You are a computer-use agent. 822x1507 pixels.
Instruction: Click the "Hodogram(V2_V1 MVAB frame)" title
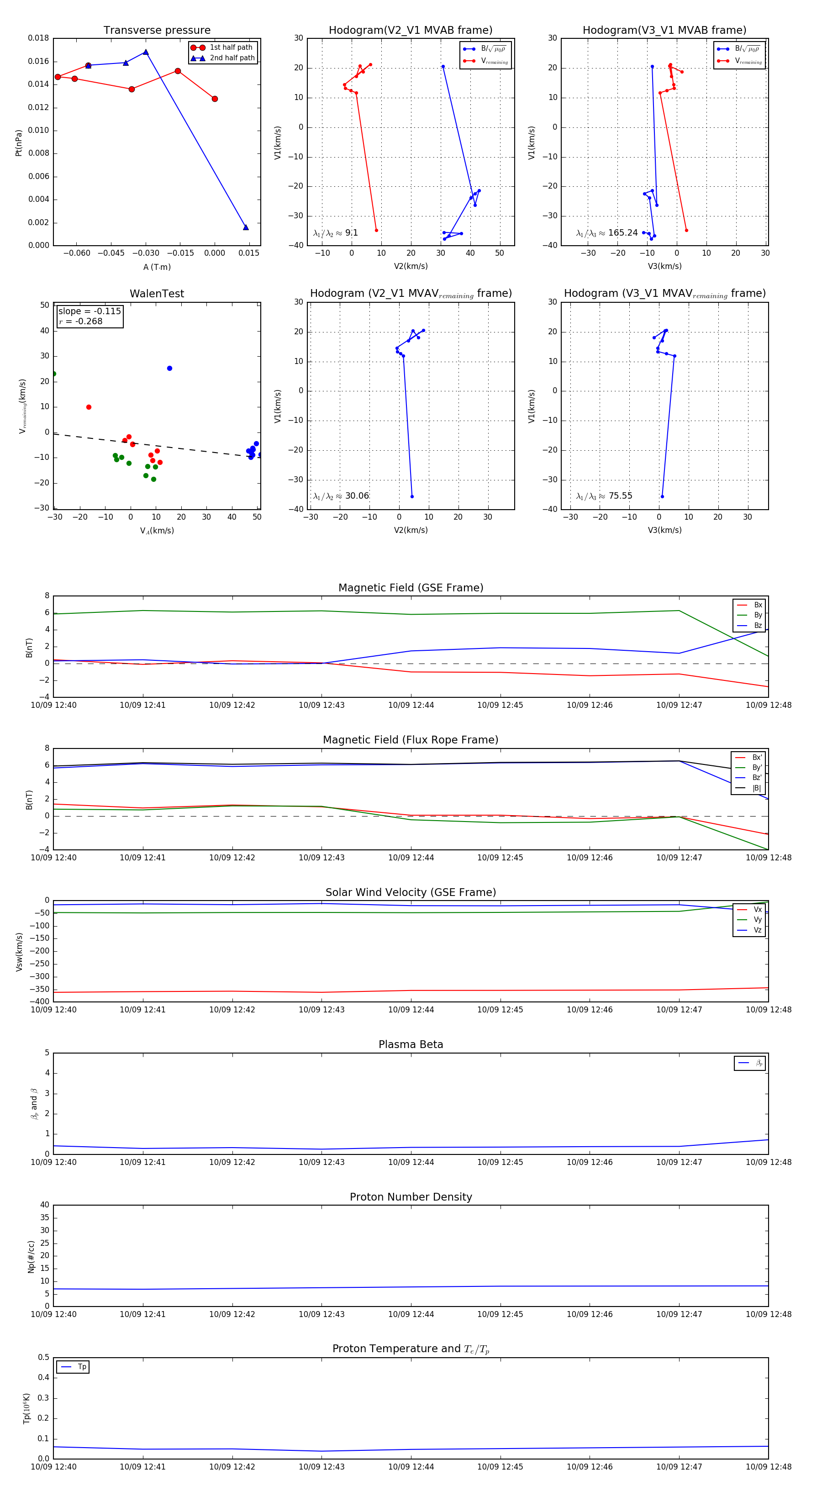[411, 31]
